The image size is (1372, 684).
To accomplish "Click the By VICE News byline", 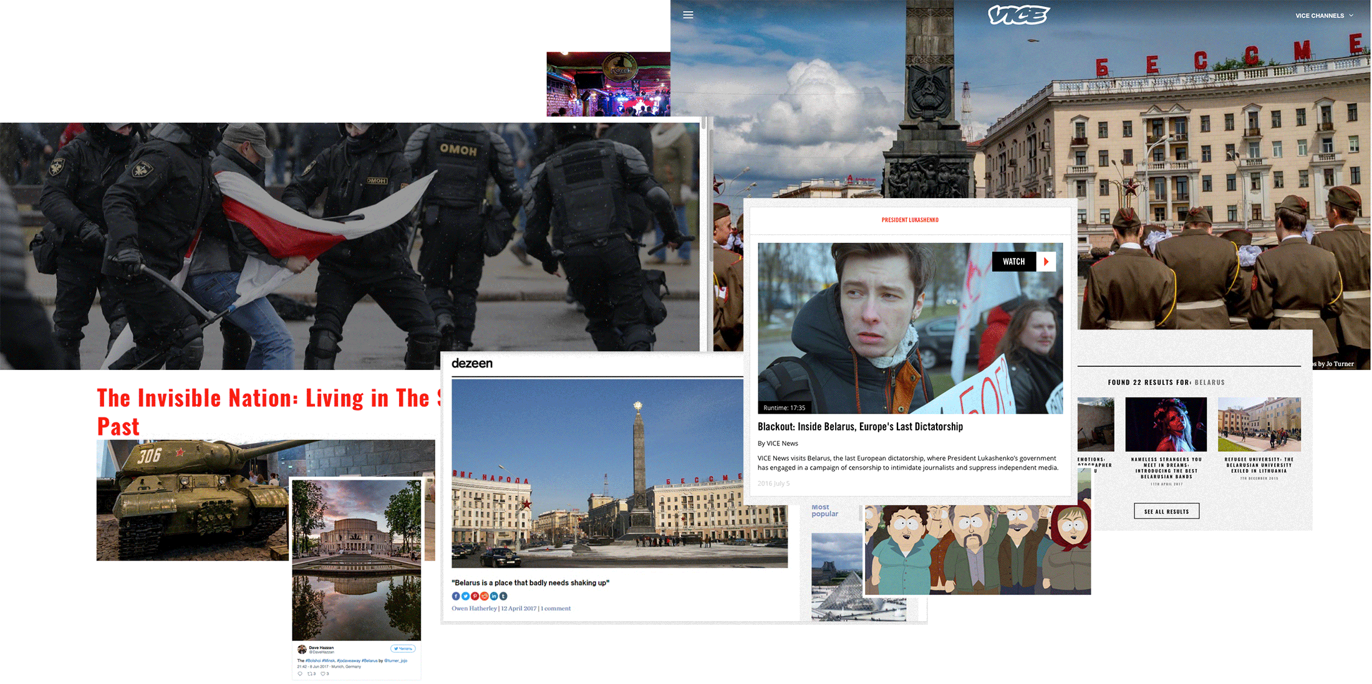I will tap(778, 444).
